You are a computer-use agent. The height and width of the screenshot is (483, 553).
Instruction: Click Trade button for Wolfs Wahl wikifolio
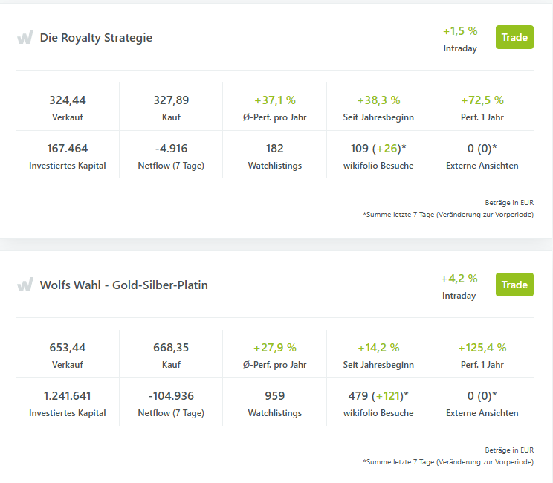(514, 285)
